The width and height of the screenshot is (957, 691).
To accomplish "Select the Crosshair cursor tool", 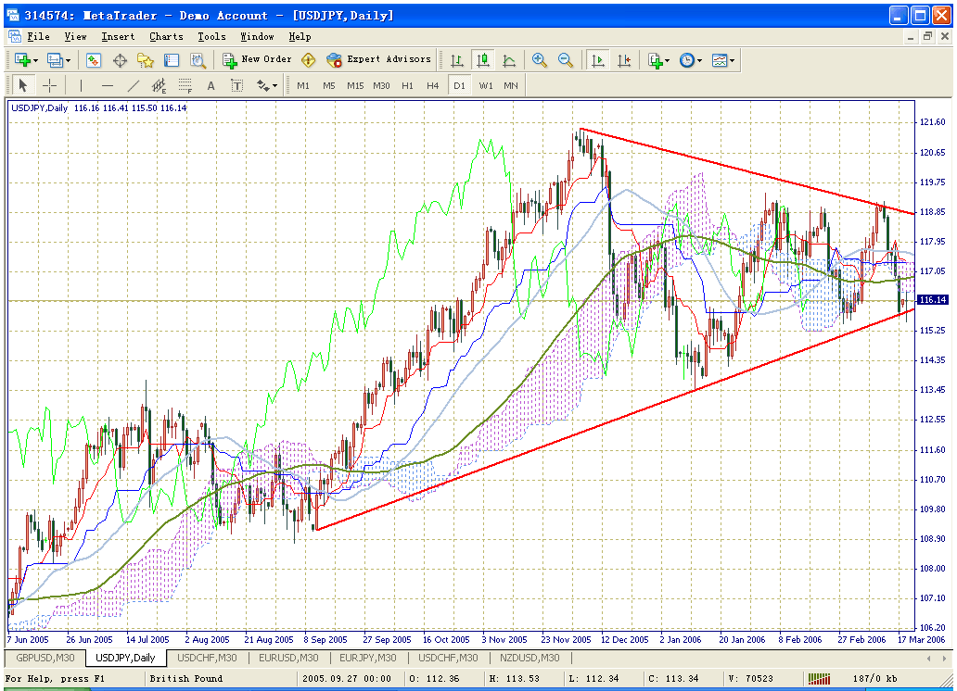I will point(49,85).
